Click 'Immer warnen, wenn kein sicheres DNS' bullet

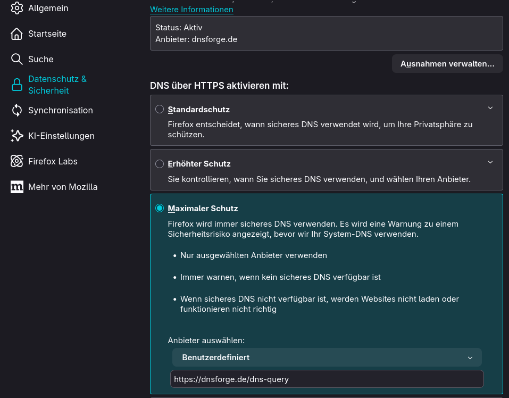pyautogui.click(x=280, y=277)
